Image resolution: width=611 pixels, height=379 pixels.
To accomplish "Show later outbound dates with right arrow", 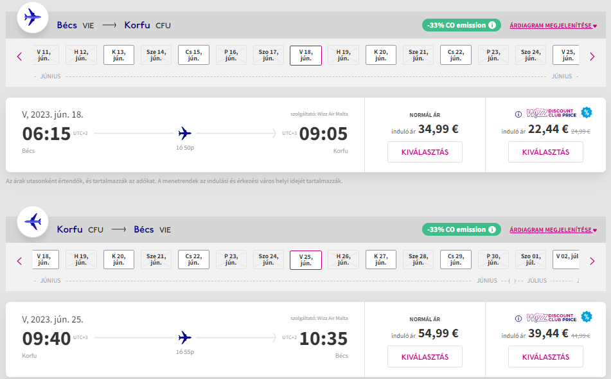I will coord(592,57).
